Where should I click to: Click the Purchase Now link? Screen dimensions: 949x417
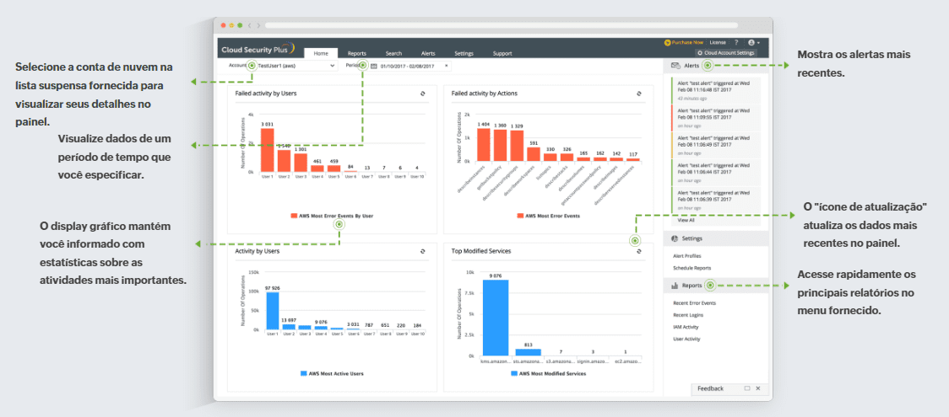coord(684,42)
